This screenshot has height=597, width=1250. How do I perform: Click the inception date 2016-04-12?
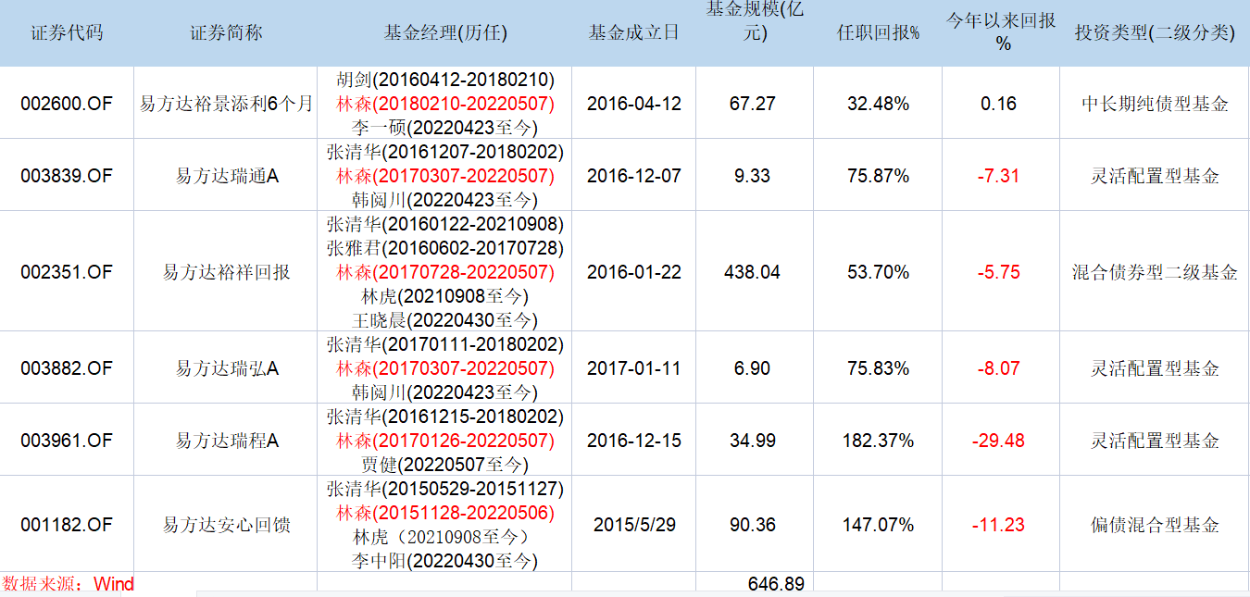(633, 104)
